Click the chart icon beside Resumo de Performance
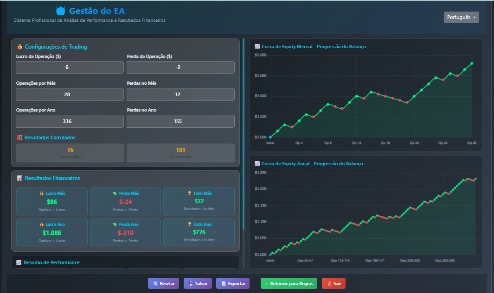 (19, 262)
